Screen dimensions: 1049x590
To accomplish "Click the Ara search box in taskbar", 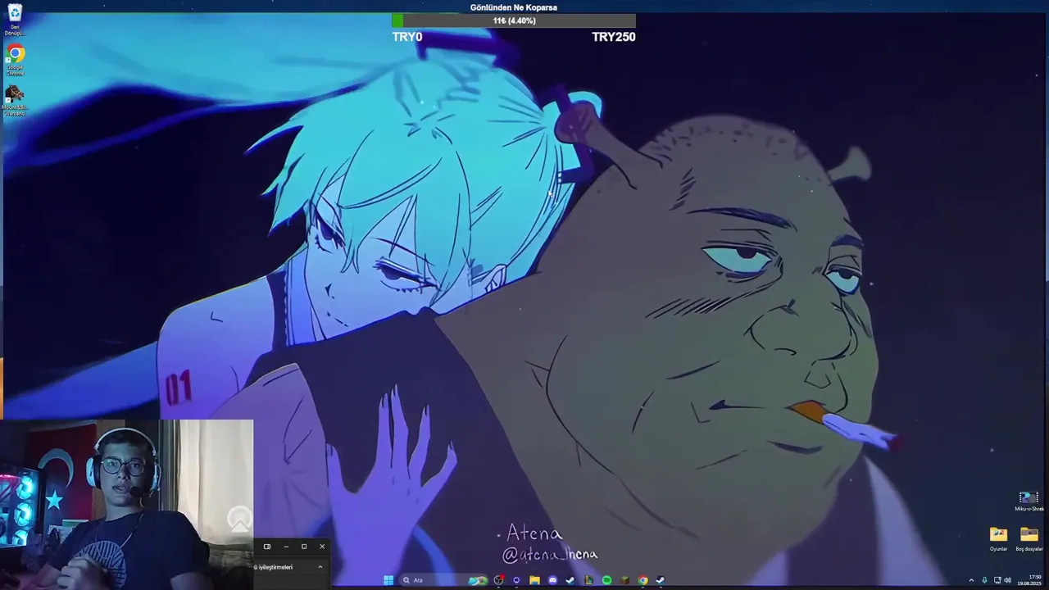I will pyautogui.click(x=443, y=580).
